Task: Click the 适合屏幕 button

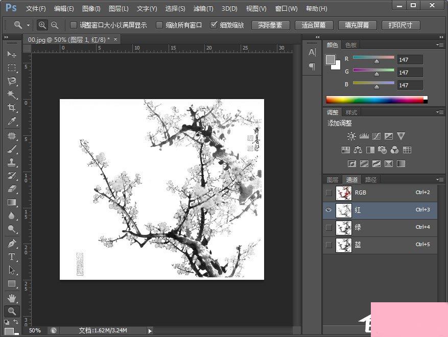Action: coord(314,25)
